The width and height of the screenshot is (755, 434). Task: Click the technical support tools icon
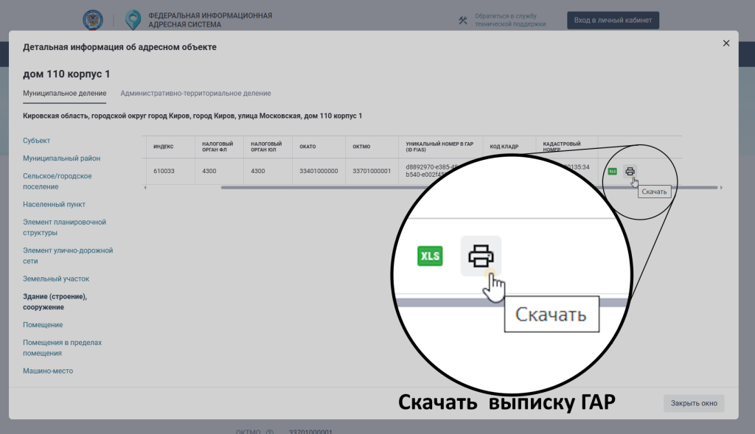(x=463, y=21)
